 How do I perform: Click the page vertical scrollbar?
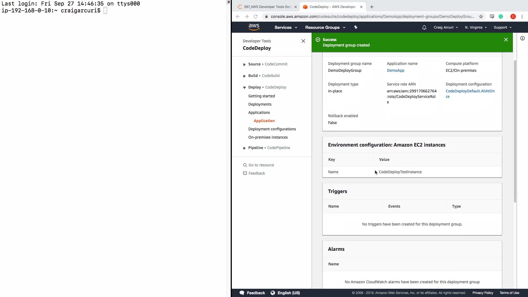(x=515, y=131)
